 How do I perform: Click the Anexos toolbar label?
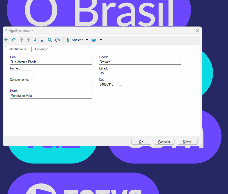pyautogui.click(x=77, y=40)
